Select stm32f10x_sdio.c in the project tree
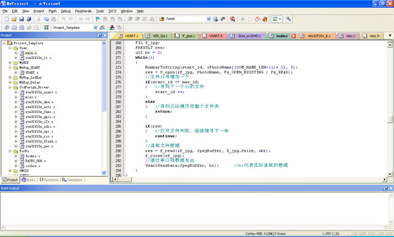 click(x=39, y=126)
